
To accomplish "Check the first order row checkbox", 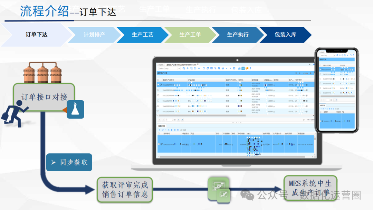I will [x=158, y=85].
